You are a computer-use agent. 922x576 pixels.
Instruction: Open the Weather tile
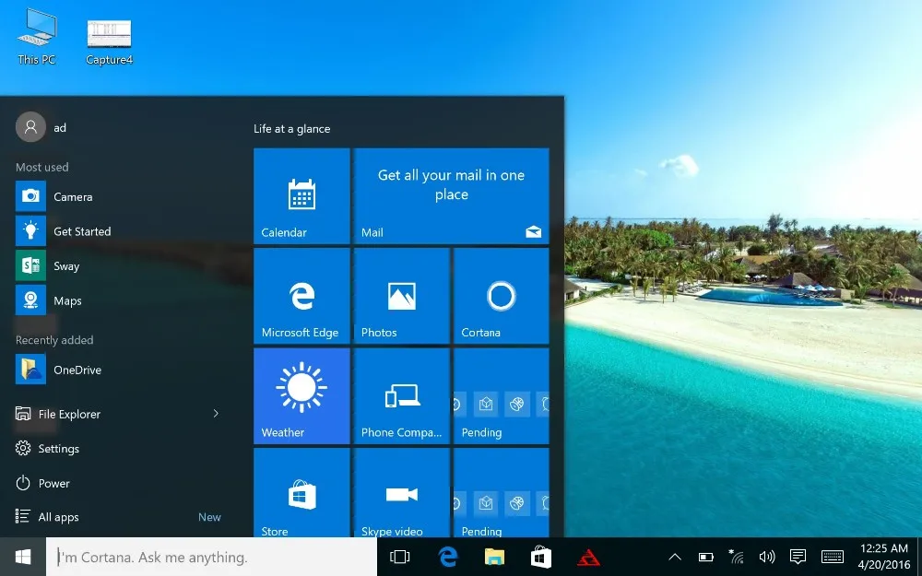301,395
